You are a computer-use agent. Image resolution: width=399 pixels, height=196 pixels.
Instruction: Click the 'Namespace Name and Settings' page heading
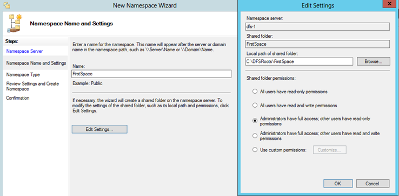71,24
